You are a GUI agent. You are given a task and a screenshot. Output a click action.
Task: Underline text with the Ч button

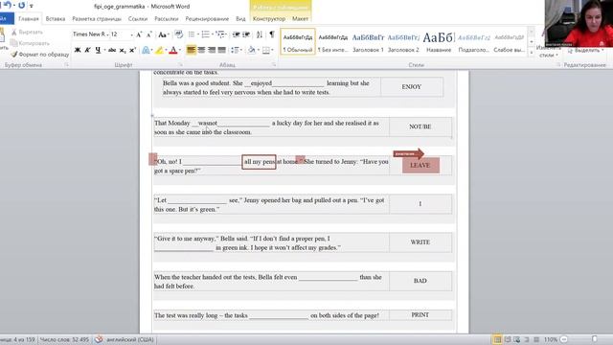pos(98,50)
